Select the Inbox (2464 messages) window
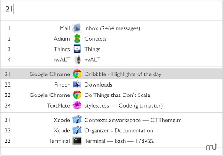The width and height of the screenshot is (223, 156). pos(112,28)
